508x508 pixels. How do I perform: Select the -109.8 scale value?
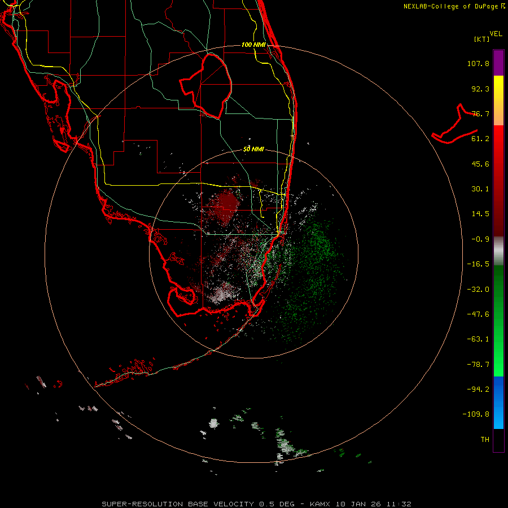[x=476, y=414]
